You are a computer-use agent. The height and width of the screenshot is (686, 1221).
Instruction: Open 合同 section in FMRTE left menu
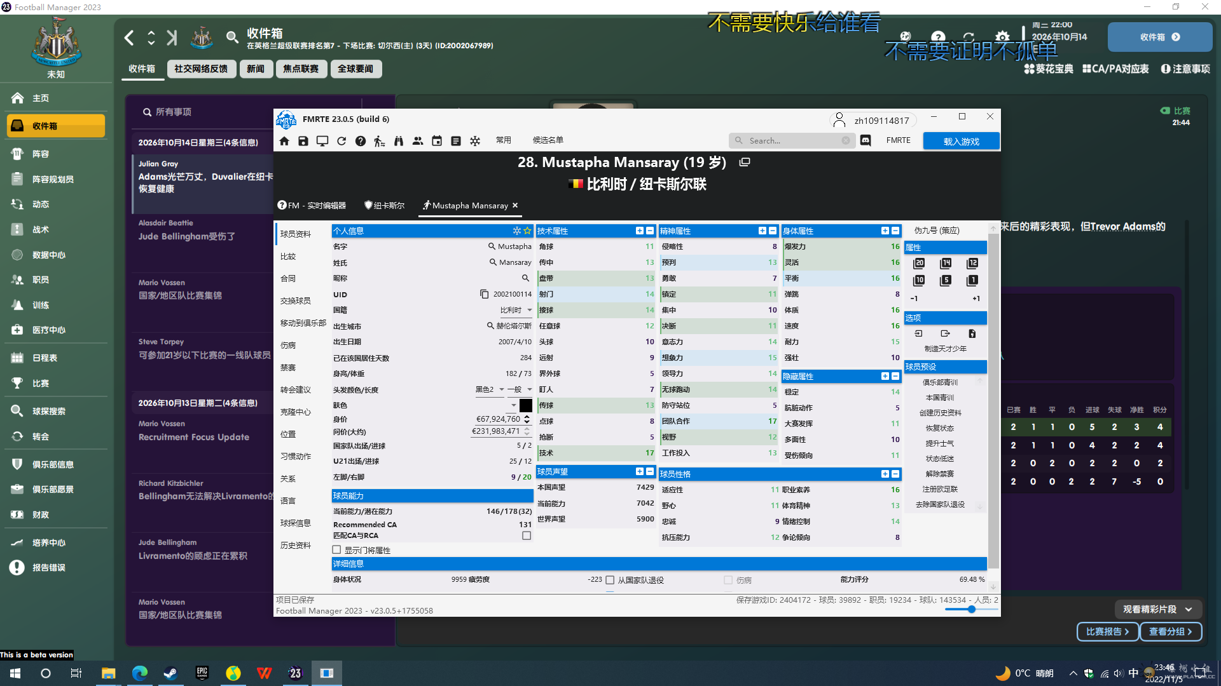pos(288,278)
